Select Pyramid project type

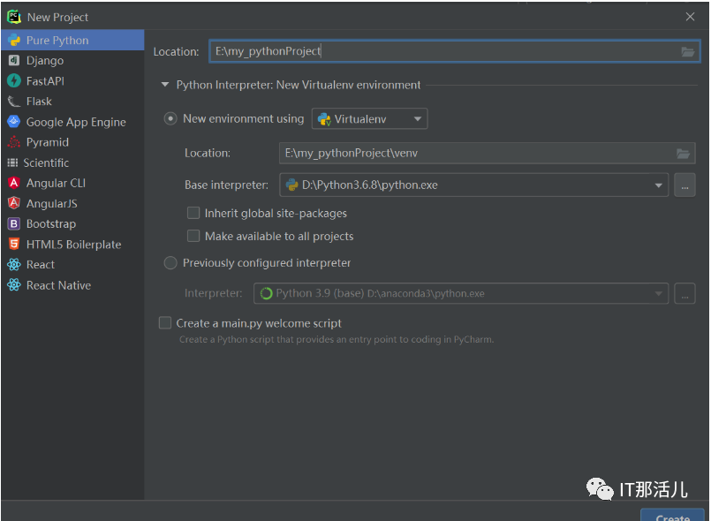(x=72, y=142)
